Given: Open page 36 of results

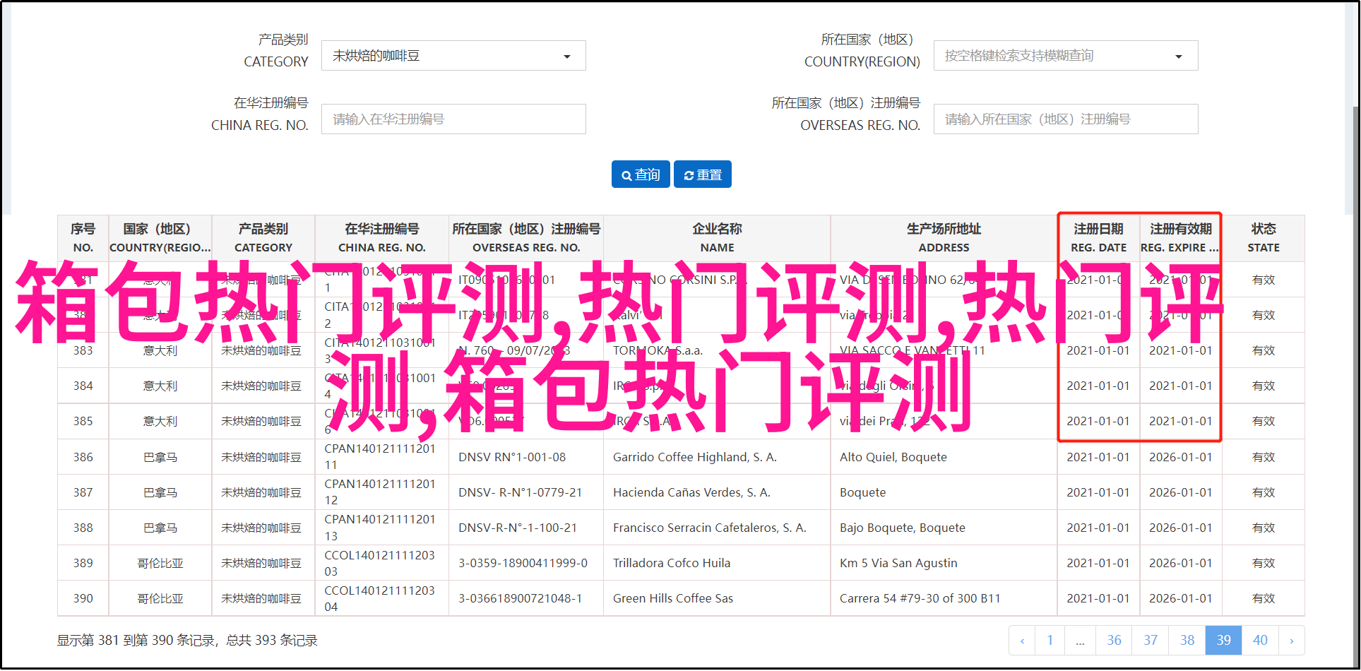Looking at the screenshot, I should (1114, 641).
